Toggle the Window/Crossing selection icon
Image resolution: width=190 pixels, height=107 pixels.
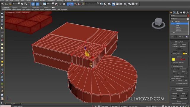coord(33,4)
